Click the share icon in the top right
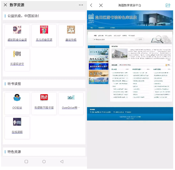The height and width of the screenshot is (170, 175). tap(168, 5)
